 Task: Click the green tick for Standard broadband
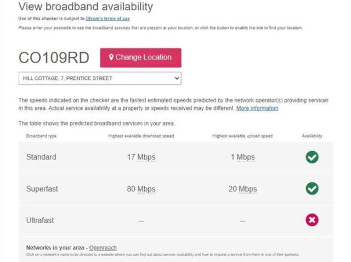click(312, 157)
